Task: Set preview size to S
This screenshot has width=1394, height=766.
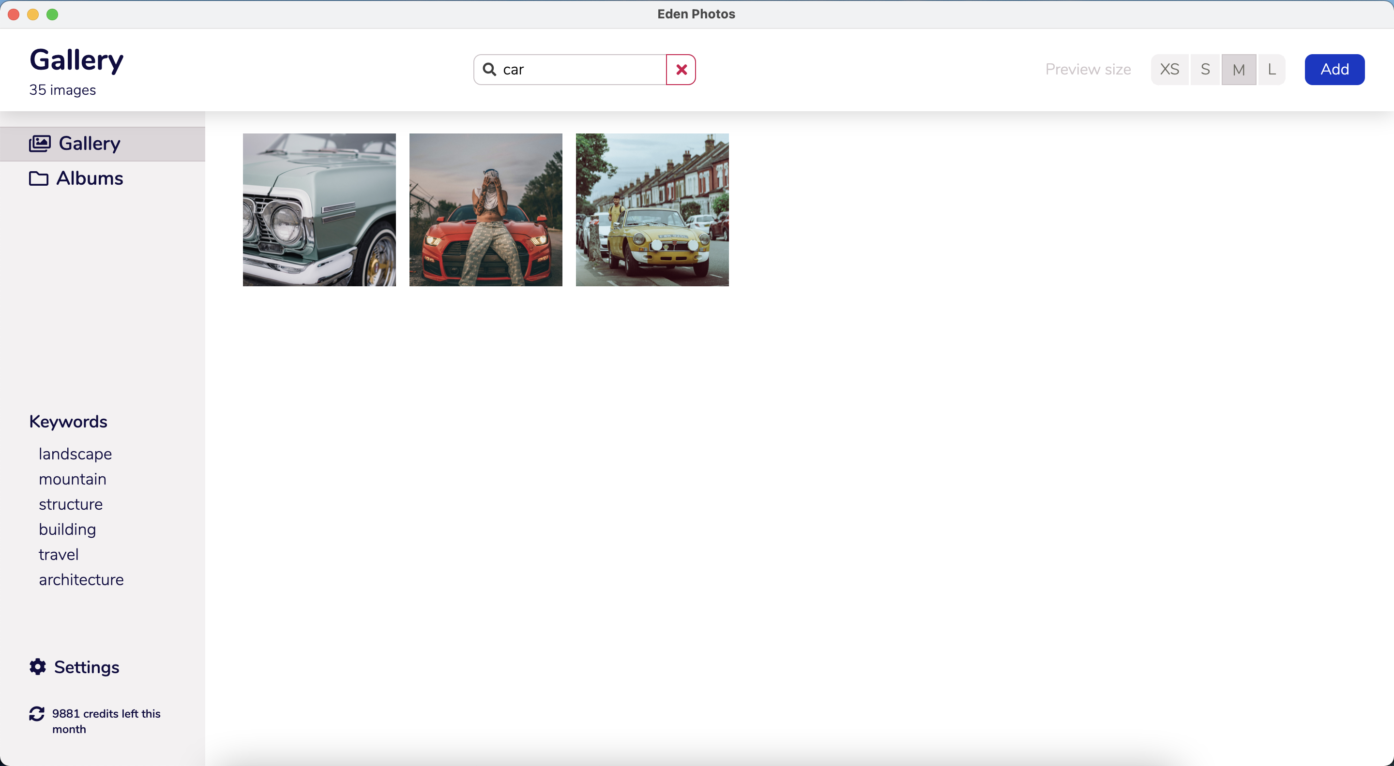Action: pos(1205,70)
